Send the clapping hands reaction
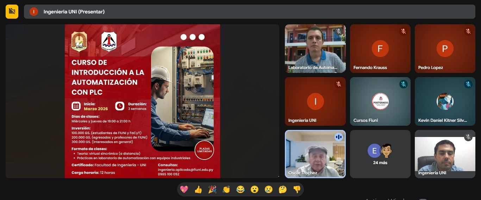 (226, 189)
